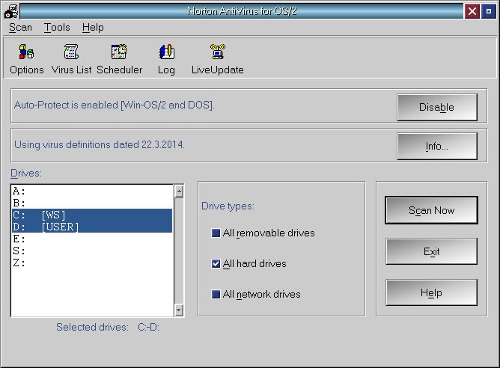Click the Norton system menu icon in title bar
This screenshot has width=500, height=368.
11,11
